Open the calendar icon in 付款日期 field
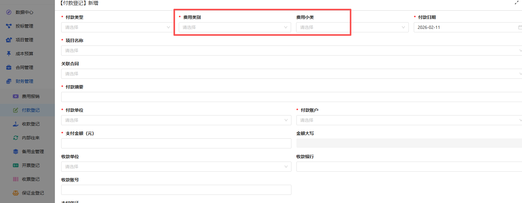The height and width of the screenshot is (203, 522). click(520, 27)
